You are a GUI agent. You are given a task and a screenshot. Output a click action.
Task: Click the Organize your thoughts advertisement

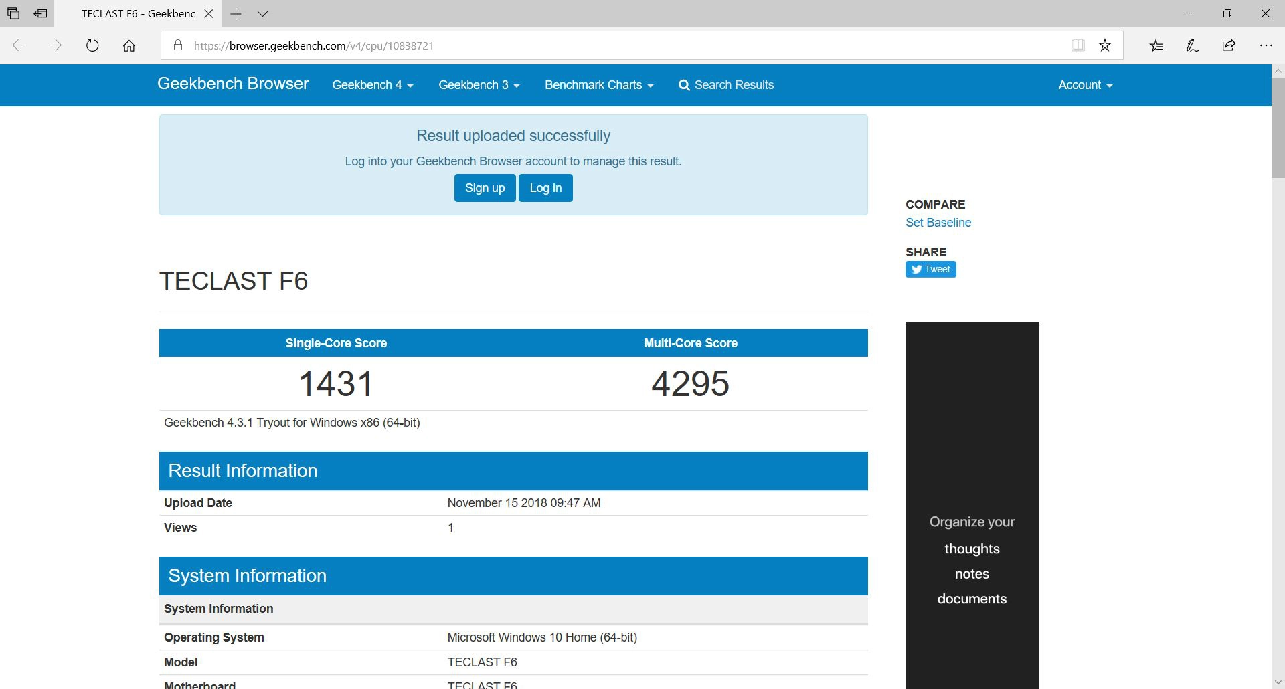(x=972, y=505)
